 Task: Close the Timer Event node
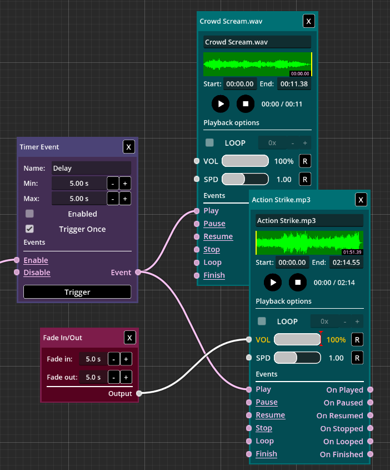(x=129, y=147)
